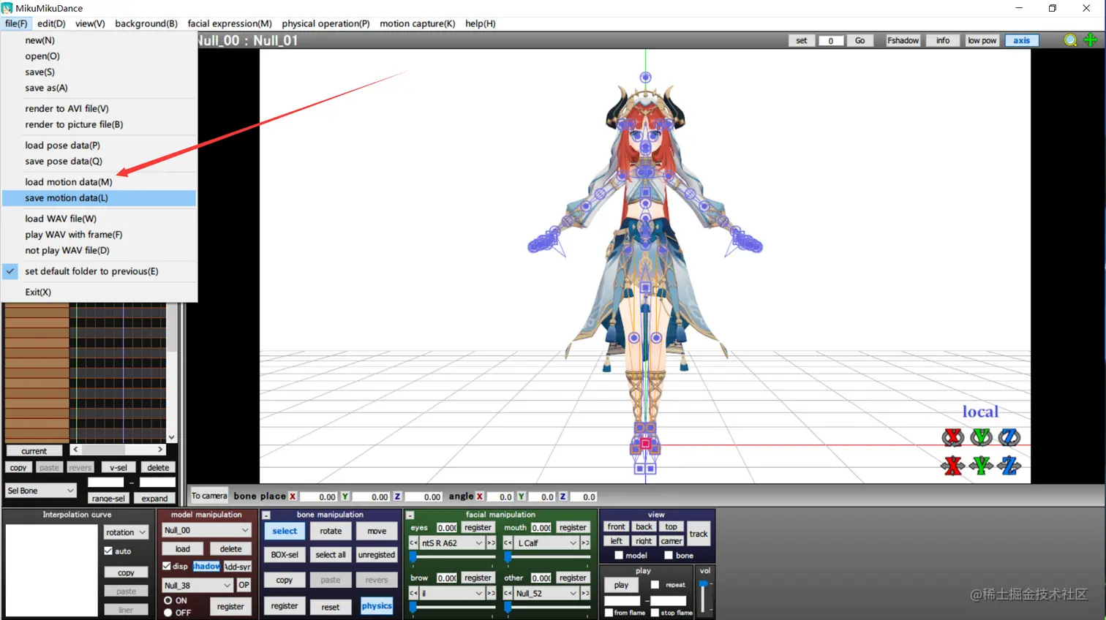
Task: Go to previous brow morph
Action: coord(413,594)
